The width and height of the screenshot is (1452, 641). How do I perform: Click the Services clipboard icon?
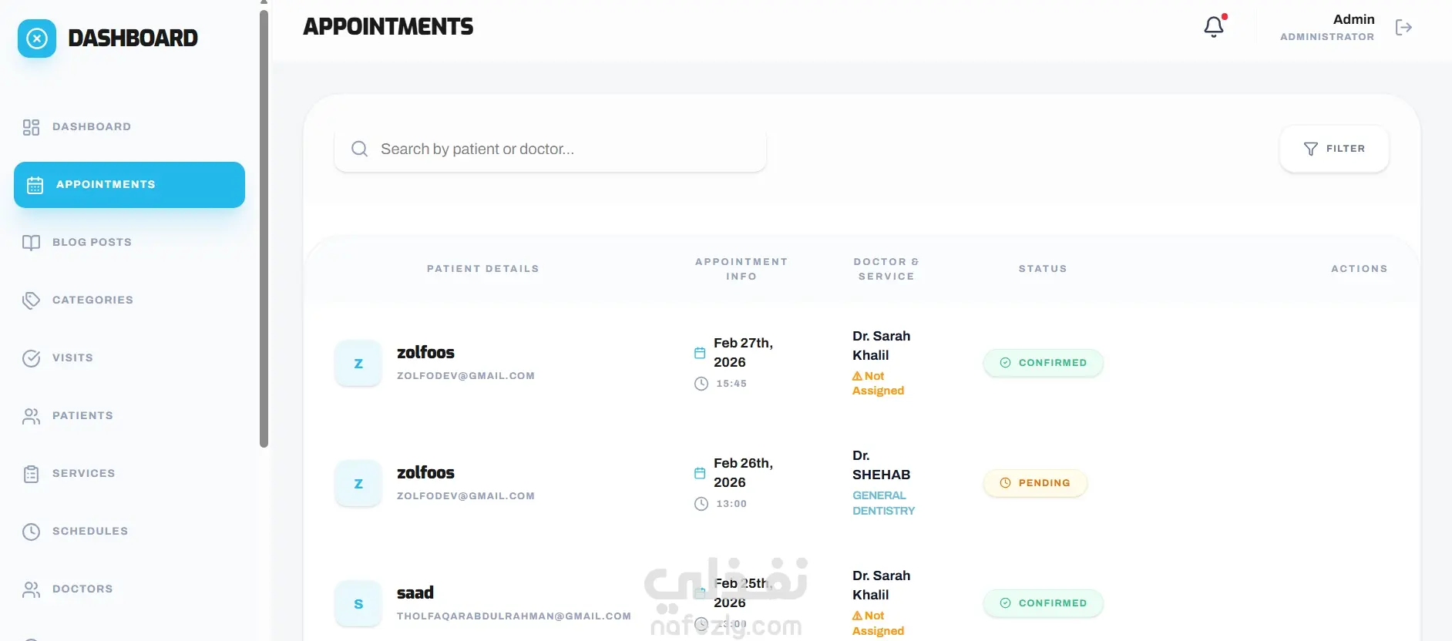coord(31,474)
